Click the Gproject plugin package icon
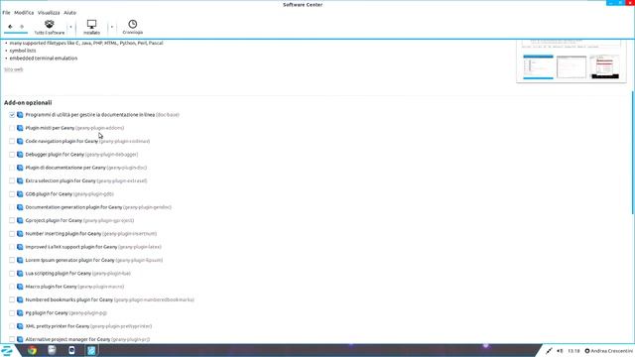The width and height of the screenshot is (635, 357). 20,220
